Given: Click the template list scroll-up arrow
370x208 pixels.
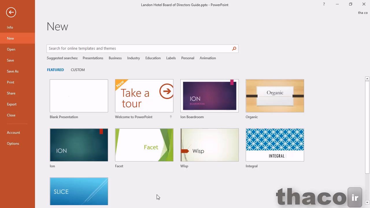Looking at the screenshot, I should pyautogui.click(x=367, y=79).
